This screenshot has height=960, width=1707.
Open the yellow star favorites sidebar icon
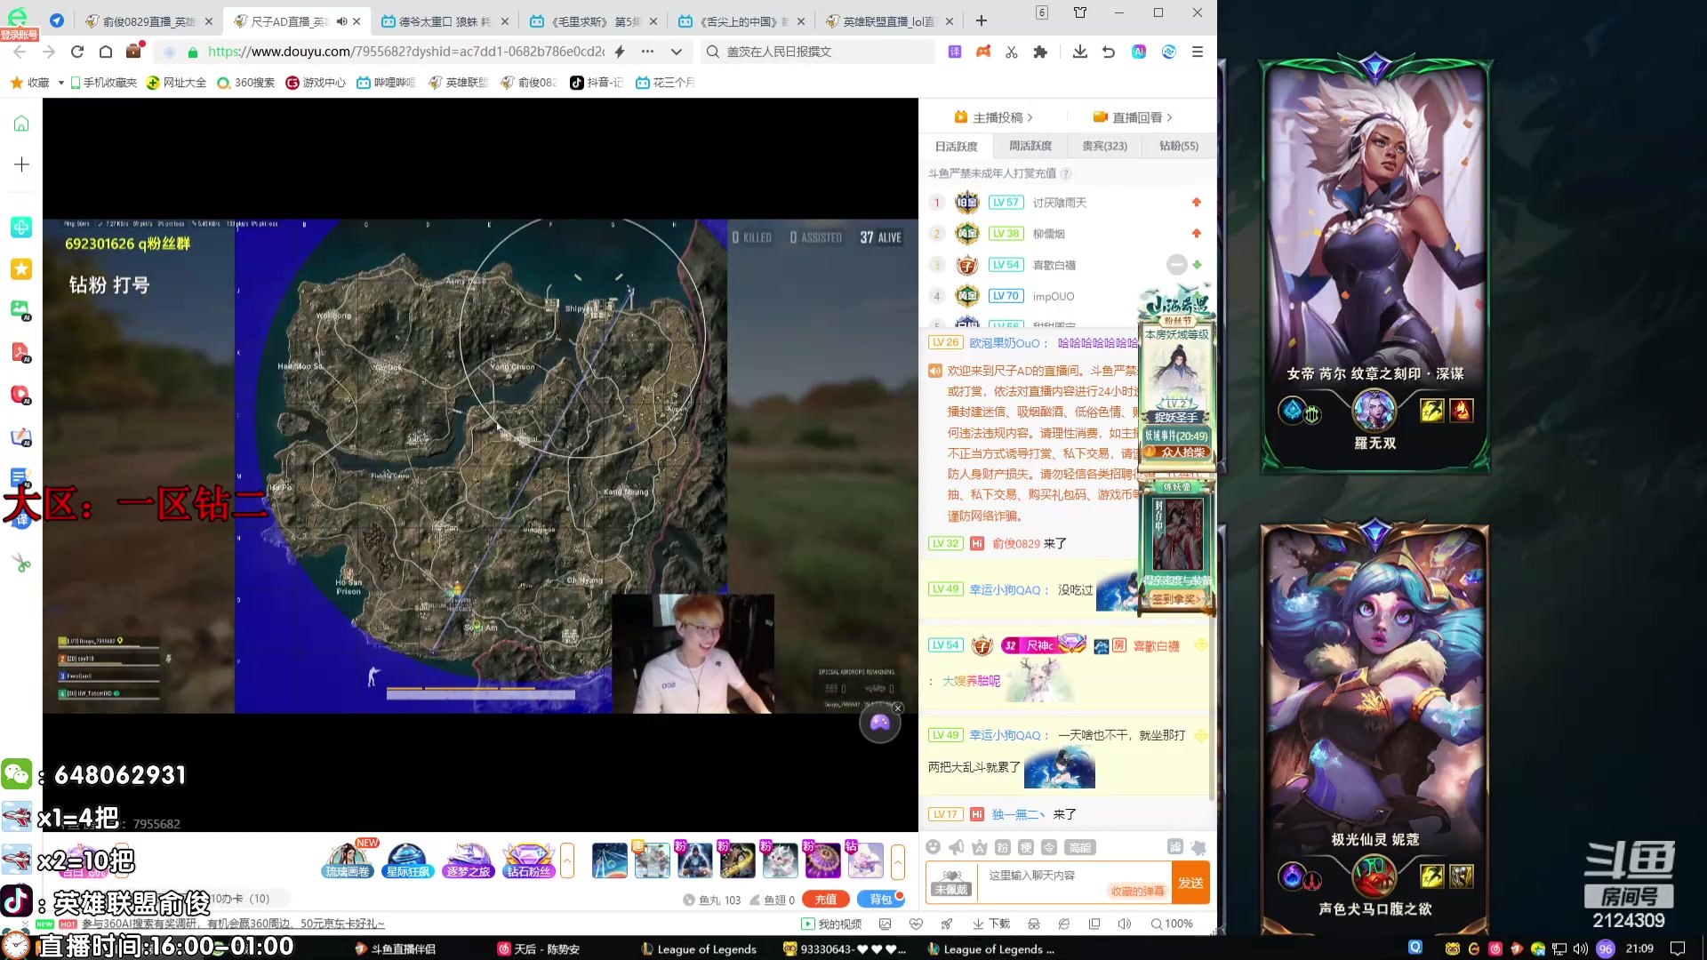21,268
